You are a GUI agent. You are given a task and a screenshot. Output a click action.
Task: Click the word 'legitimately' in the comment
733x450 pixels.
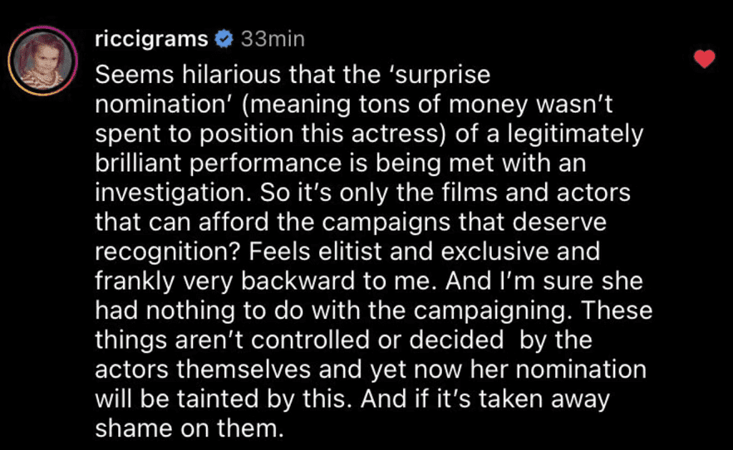click(575, 134)
